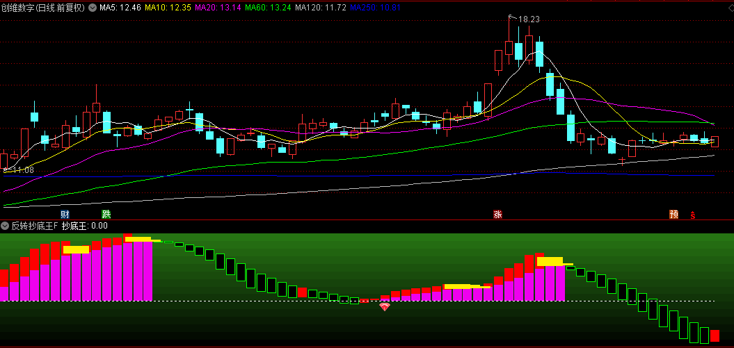Select the blue MA250: 10.81 label
This screenshot has width=734, height=348.
point(375,8)
